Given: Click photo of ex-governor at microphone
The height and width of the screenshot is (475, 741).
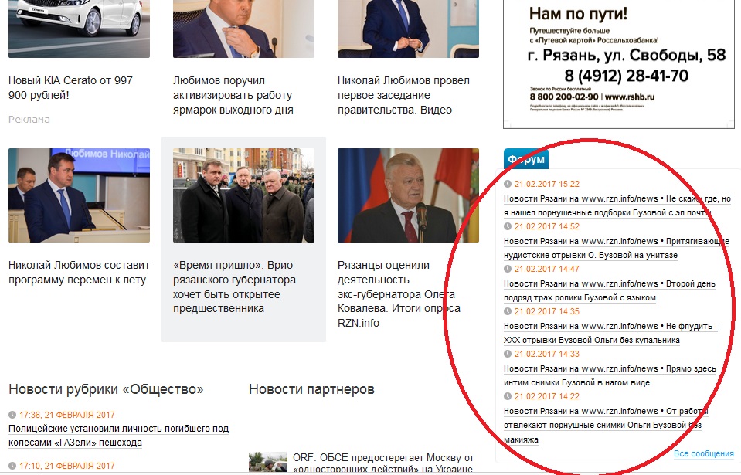Looking at the screenshot, I should tap(408, 195).
